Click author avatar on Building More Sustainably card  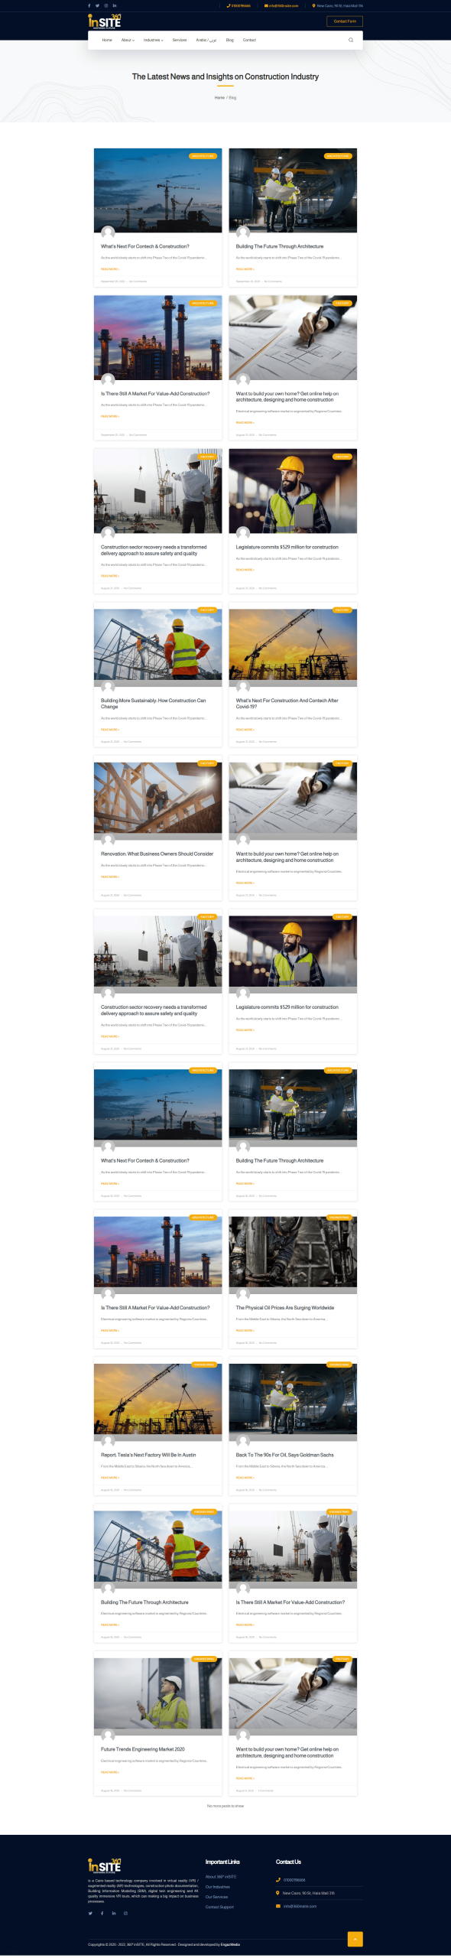(108, 687)
